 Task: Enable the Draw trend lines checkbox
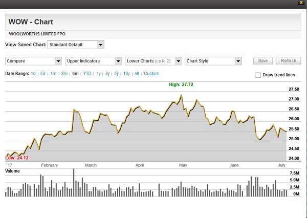[x=258, y=75]
